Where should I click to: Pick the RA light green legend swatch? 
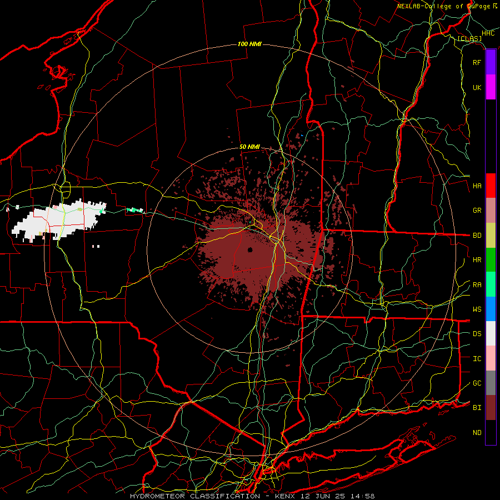(491, 284)
